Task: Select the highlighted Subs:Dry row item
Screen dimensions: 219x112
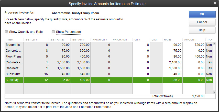Action: pyautogui.click(x=14, y=80)
